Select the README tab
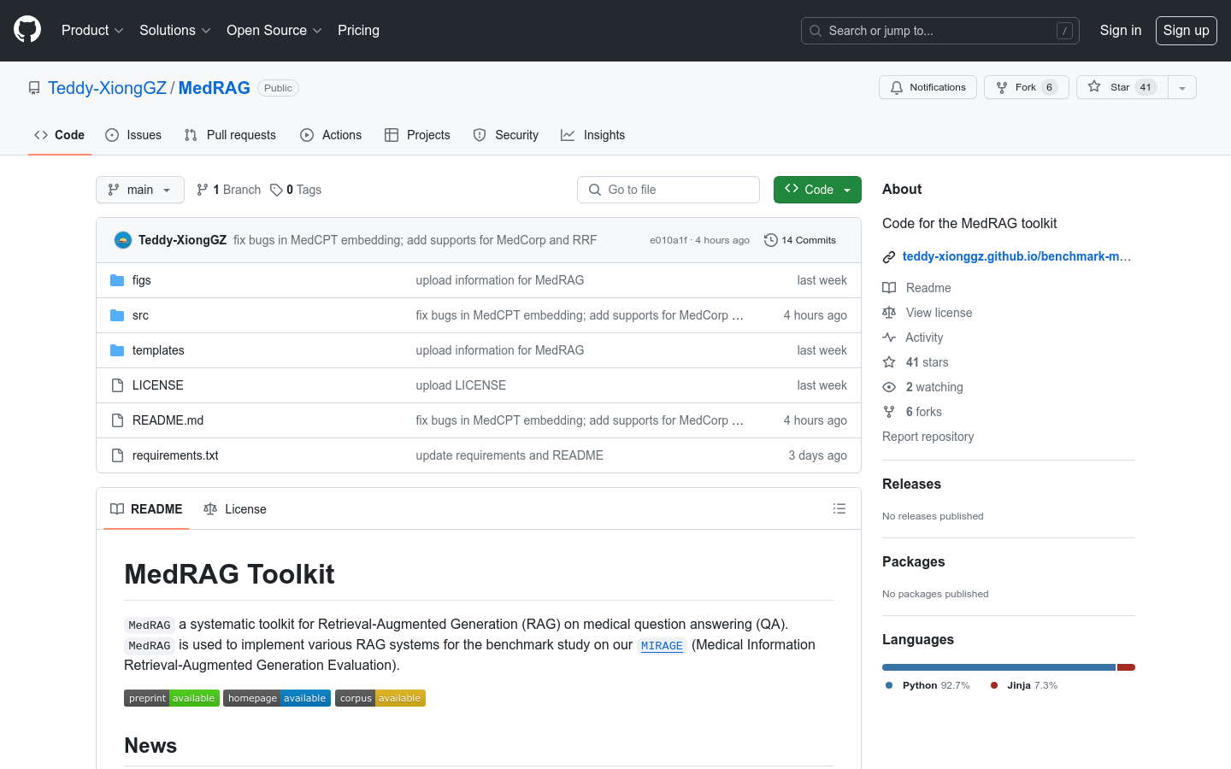Screen dimensions: 1231x769 [146, 509]
